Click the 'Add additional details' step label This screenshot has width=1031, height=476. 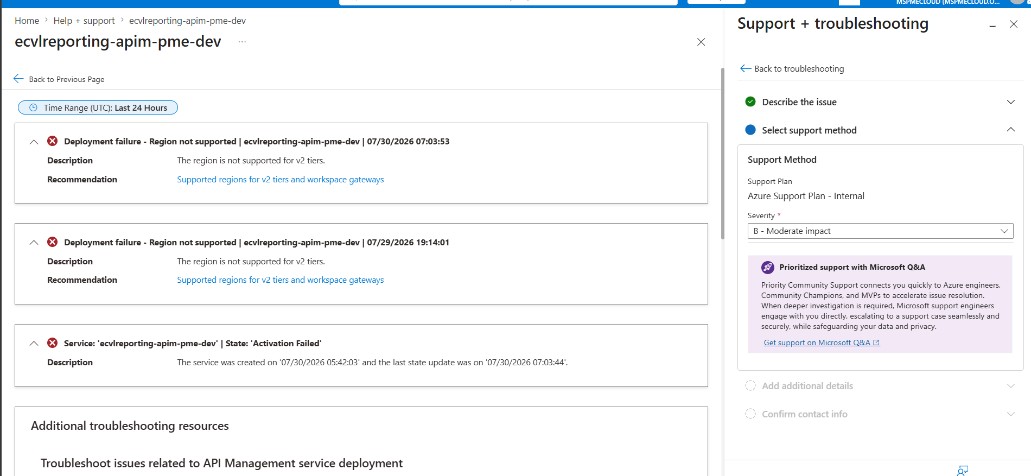(807, 386)
